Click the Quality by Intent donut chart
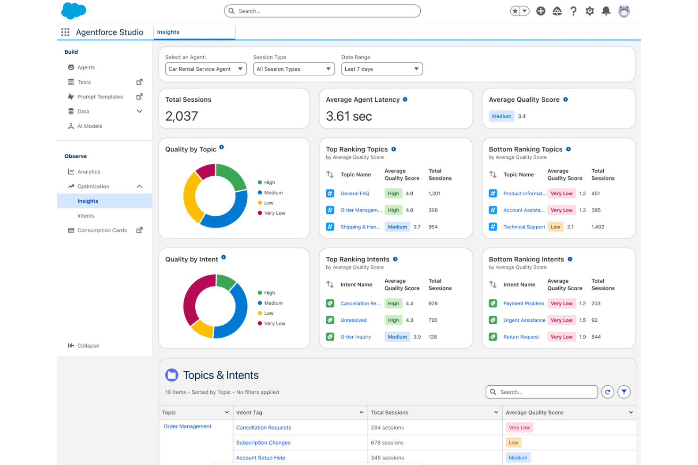The image size is (698, 465). click(x=215, y=306)
